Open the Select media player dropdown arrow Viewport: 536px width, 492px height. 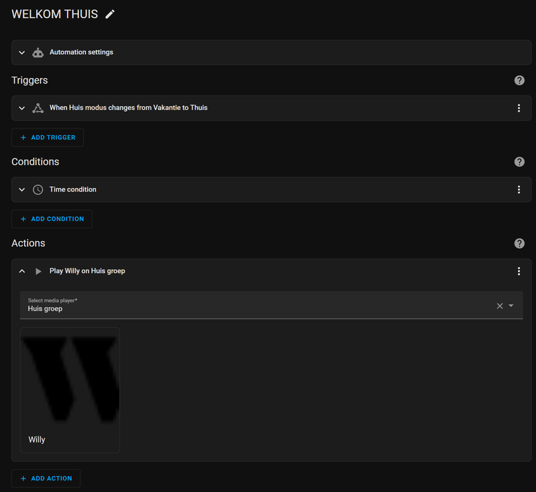point(511,305)
